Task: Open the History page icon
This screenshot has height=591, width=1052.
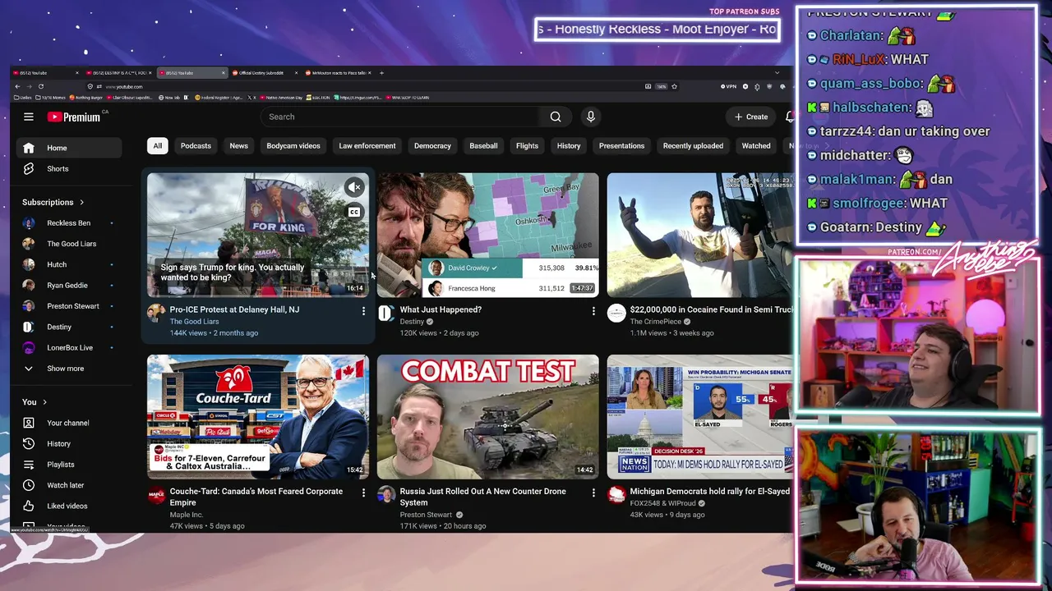Action: [x=29, y=443]
